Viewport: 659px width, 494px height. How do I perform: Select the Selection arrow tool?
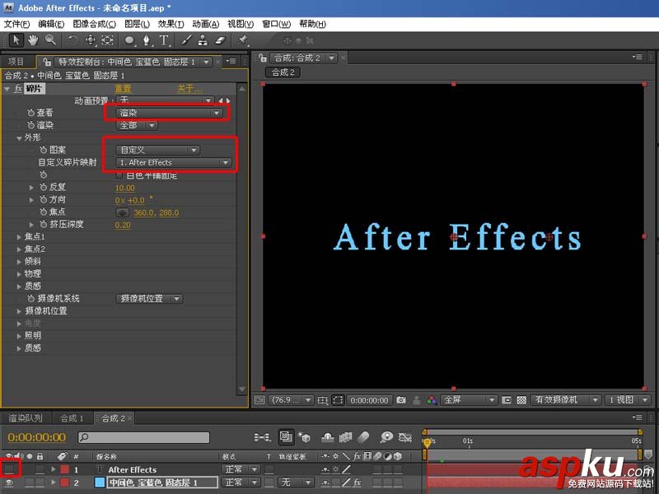[x=16, y=40]
